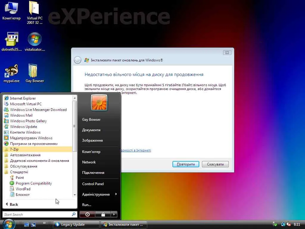The width and height of the screenshot is (305, 229).
Task: Collapse the Стандартні folder
Action: coord(38,172)
